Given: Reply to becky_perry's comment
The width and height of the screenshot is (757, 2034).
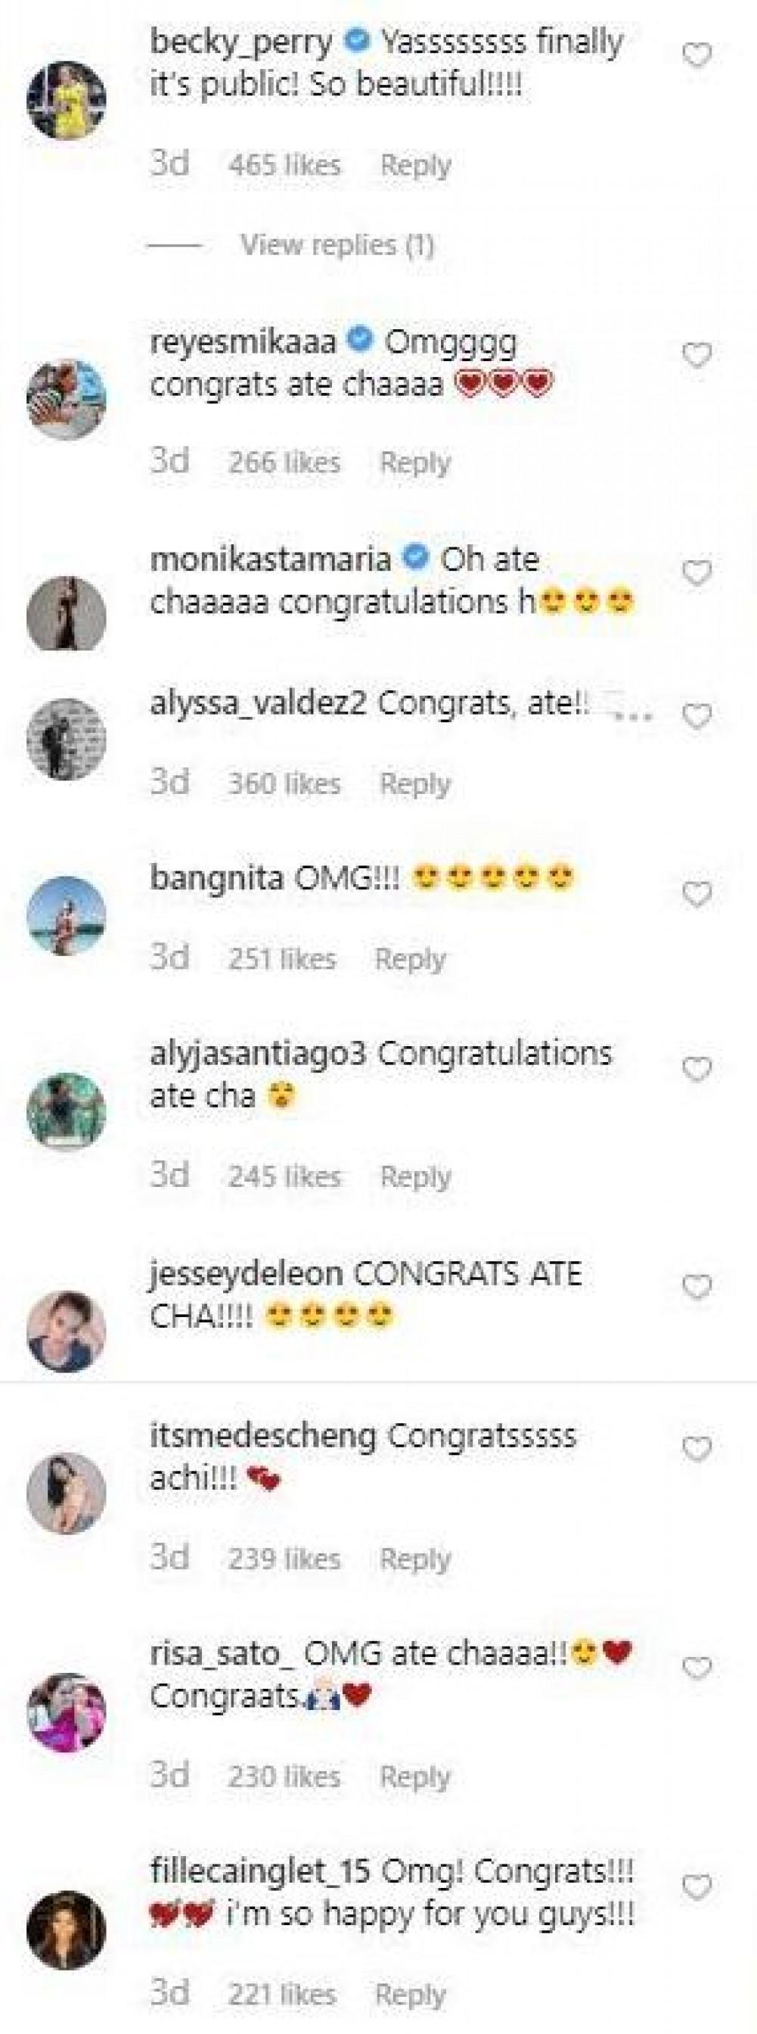Looking at the screenshot, I should click(x=416, y=165).
